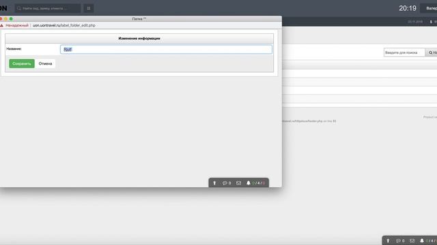
Task: Click bell notifications icon in popup footer bar
Action: pyautogui.click(x=249, y=183)
